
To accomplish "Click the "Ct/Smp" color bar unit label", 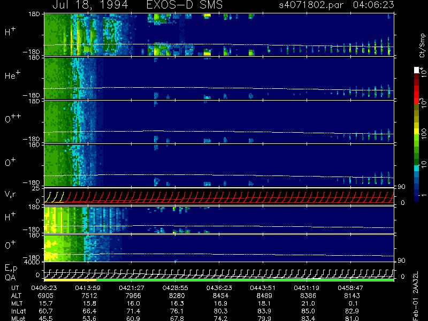I will coord(422,45).
